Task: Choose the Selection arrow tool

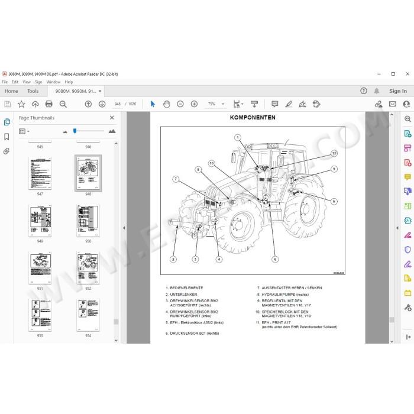Action: click(x=153, y=104)
